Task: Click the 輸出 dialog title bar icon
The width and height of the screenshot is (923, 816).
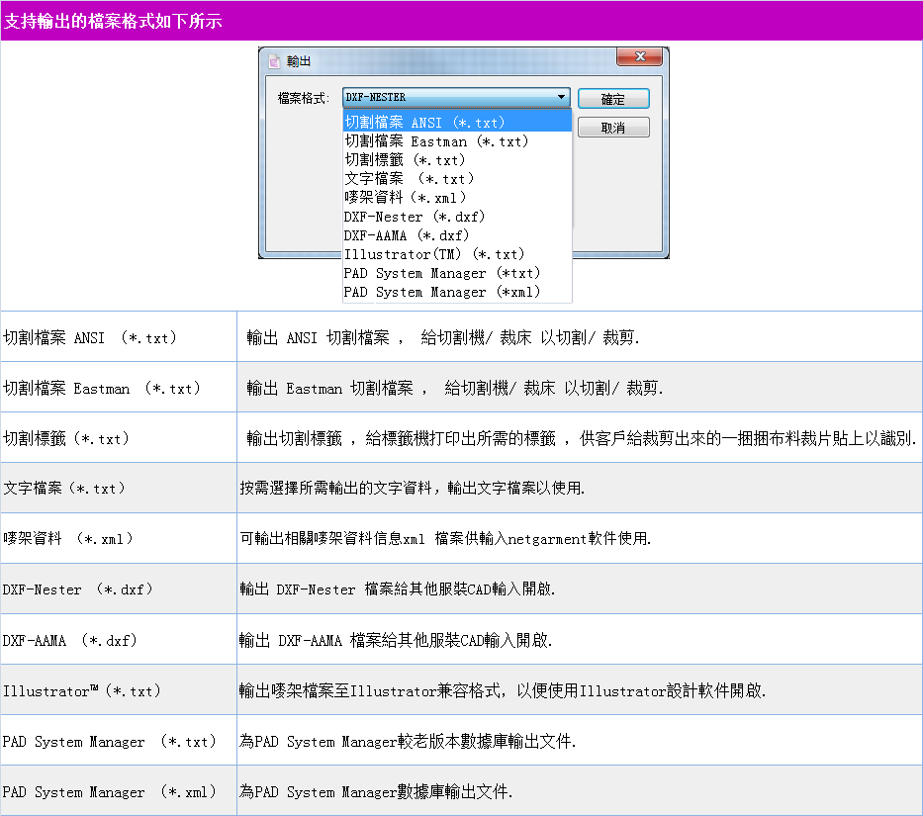Action: 274,60
